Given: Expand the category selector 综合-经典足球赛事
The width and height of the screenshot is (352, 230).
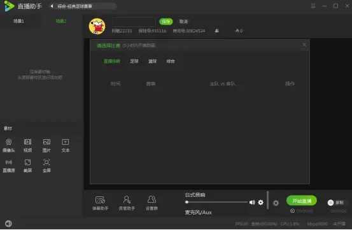Looking at the screenshot, I should tap(83, 6).
